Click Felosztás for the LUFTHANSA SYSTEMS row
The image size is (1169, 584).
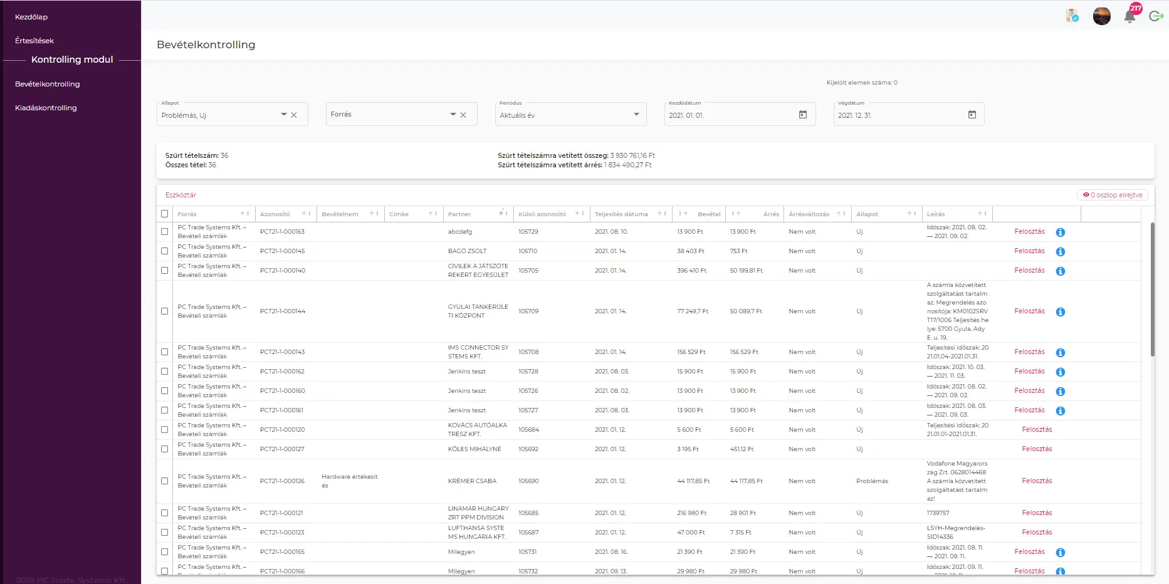pyautogui.click(x=1037, y=532)
